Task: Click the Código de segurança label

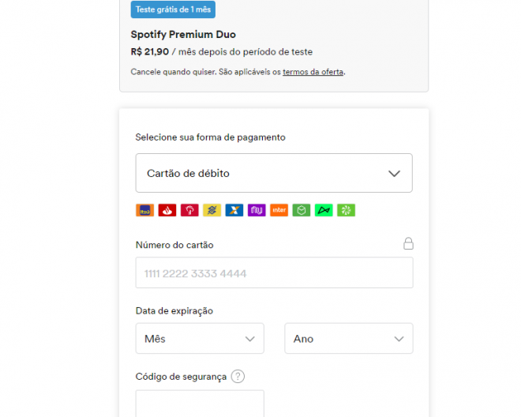Action: (x=181, y=377)
